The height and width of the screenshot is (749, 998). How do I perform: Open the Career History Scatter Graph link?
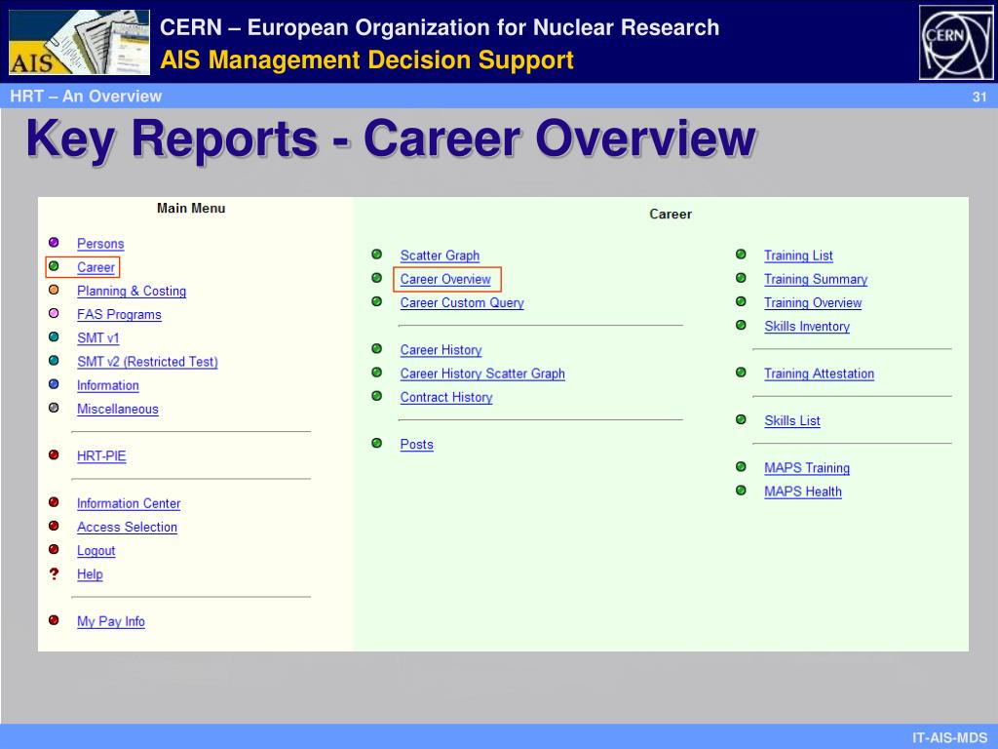click(482, 374)
